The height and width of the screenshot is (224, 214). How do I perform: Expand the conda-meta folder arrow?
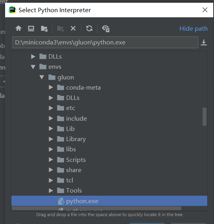pyautogui.click(x=51, y=87)
